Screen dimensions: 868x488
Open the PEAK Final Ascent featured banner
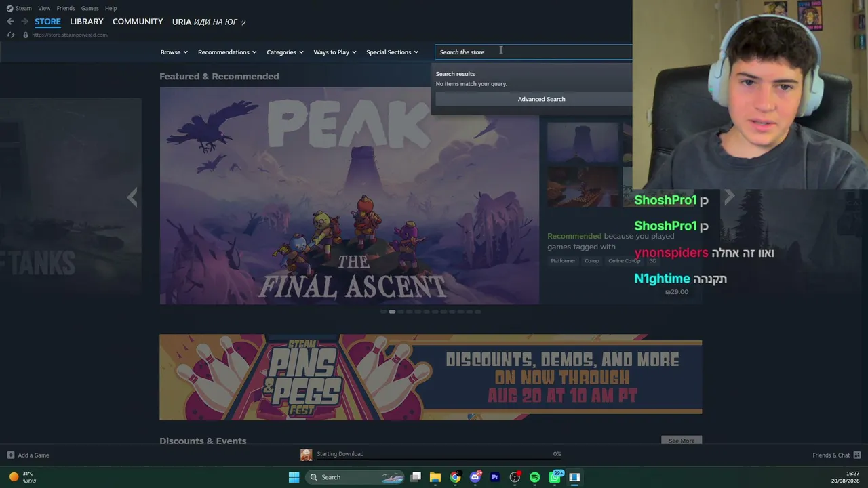[x=349, y=196]
